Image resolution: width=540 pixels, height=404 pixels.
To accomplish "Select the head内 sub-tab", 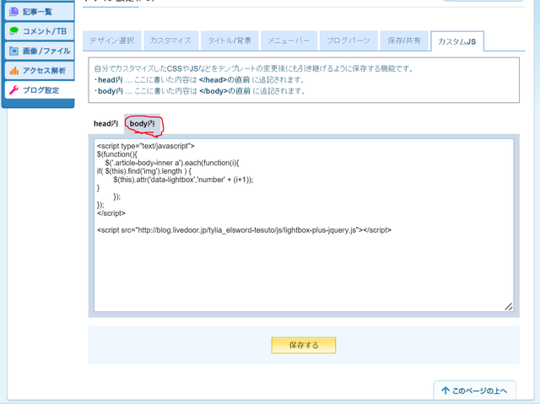I will [106, 123].
